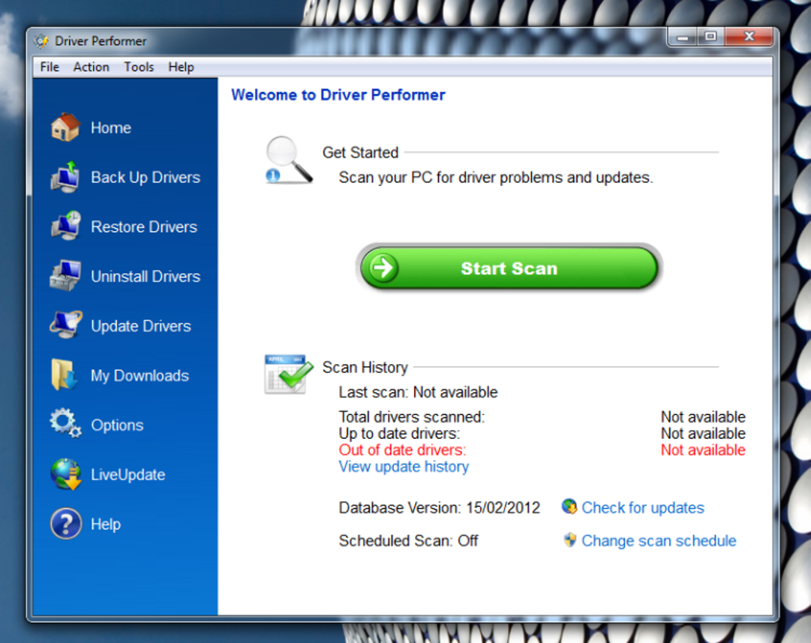Viewport: 811px width, 643px height.
Task: Click the My Downloads folder icon
Action: [64, 374]
